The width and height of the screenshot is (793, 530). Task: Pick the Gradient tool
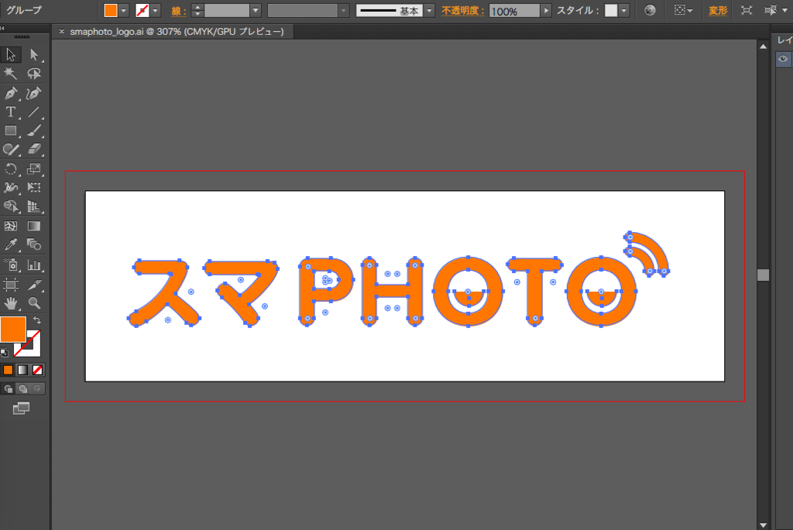pyautogui.click(x=34, y=226)
